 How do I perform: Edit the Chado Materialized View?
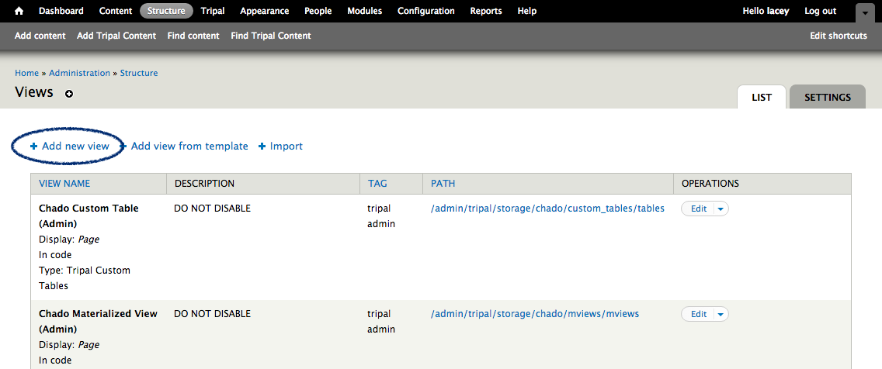point(698,314)
